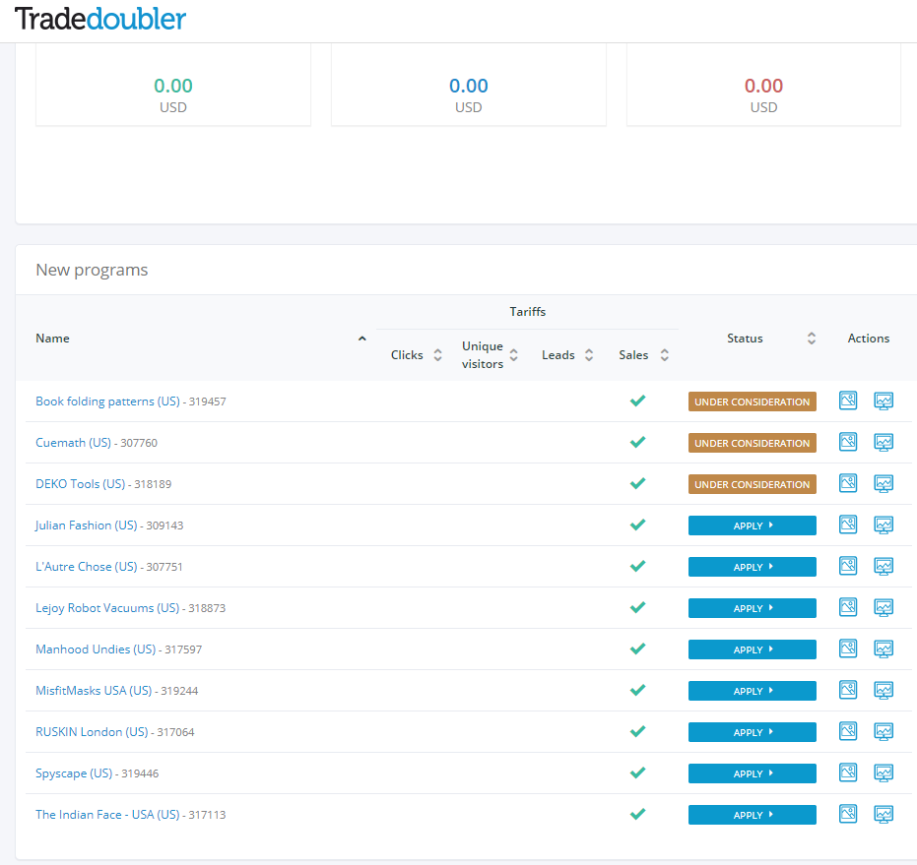Viewport: 917px width, 865px height.
Task: Open the DEKO Tools (US) program link
Action: [x=80, y=484]
